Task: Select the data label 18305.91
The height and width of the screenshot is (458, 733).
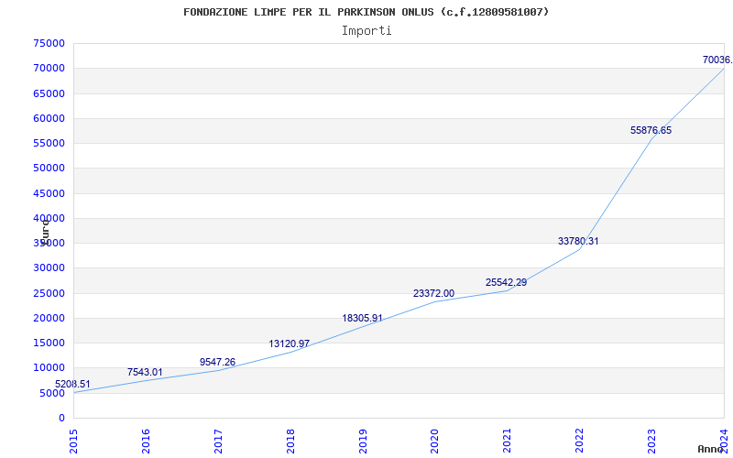Action: (362, 318)
